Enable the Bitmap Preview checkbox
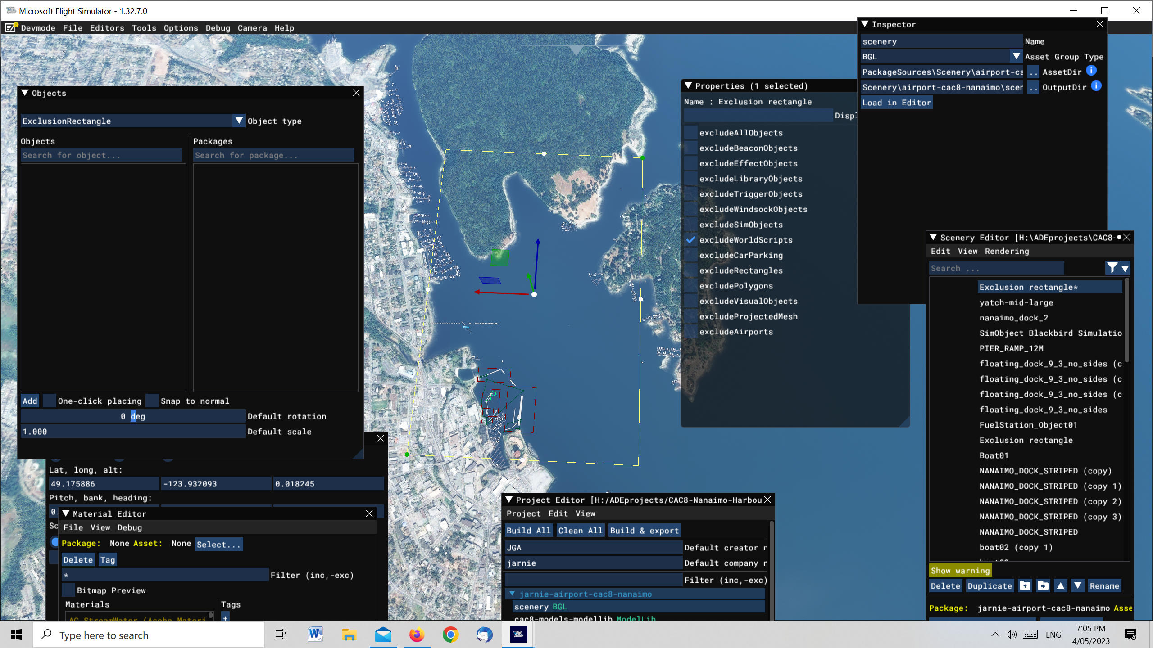 (68, 590)
